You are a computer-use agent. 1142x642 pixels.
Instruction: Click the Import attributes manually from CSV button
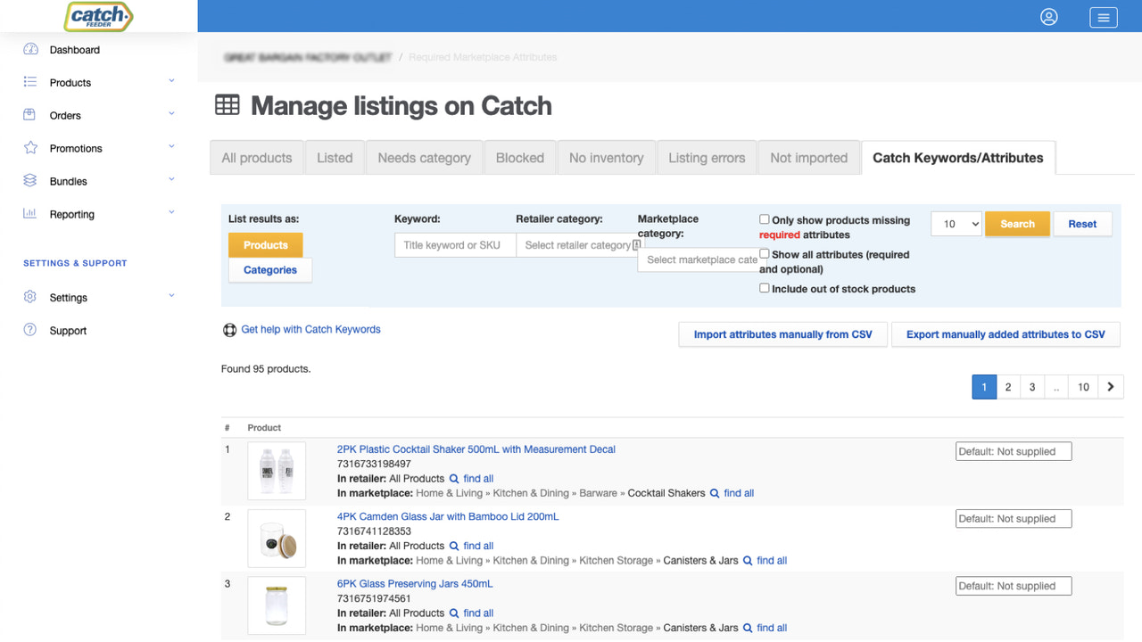(x=782, y=334)
